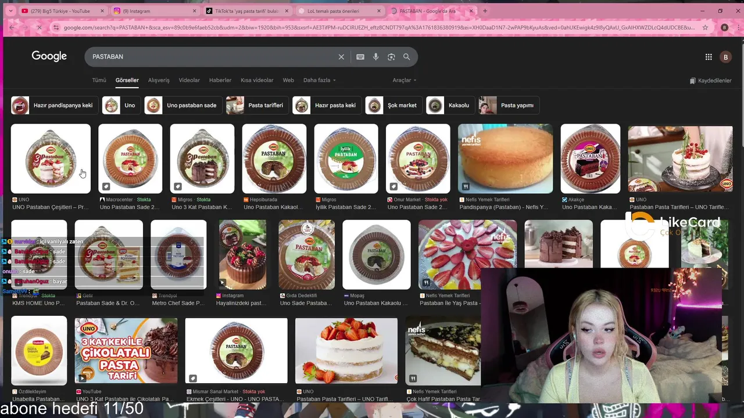Screen dimensions: 744x418
Task: Open the Pandispanya Nefis Yemek Tarifleri image
Action: pos(506,158)
